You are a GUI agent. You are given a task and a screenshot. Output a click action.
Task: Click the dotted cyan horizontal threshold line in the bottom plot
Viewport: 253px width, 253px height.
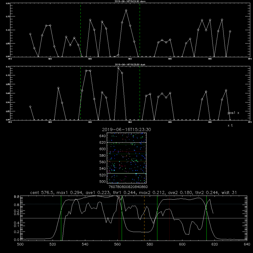tap(134, 204)
